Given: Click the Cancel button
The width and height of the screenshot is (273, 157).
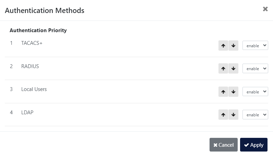Looking at the screenshot, I should click(224, 145).
